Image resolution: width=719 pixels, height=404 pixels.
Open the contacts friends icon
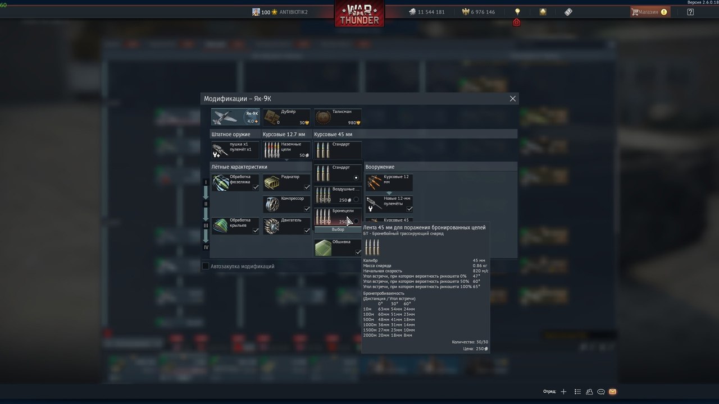tap(589, 392)
